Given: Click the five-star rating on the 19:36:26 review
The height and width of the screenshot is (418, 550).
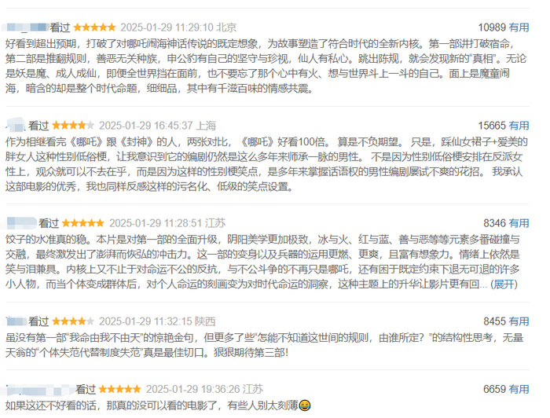Looking at the screenshot, I should (120, 389).
